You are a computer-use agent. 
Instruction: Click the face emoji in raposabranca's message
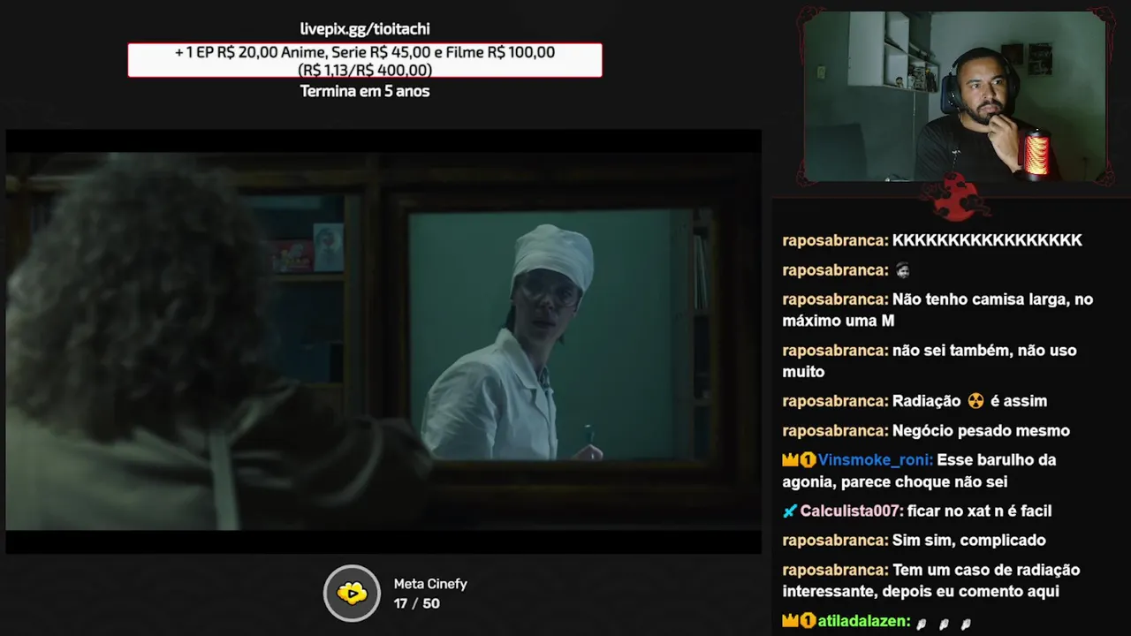(x=901, y=270)
